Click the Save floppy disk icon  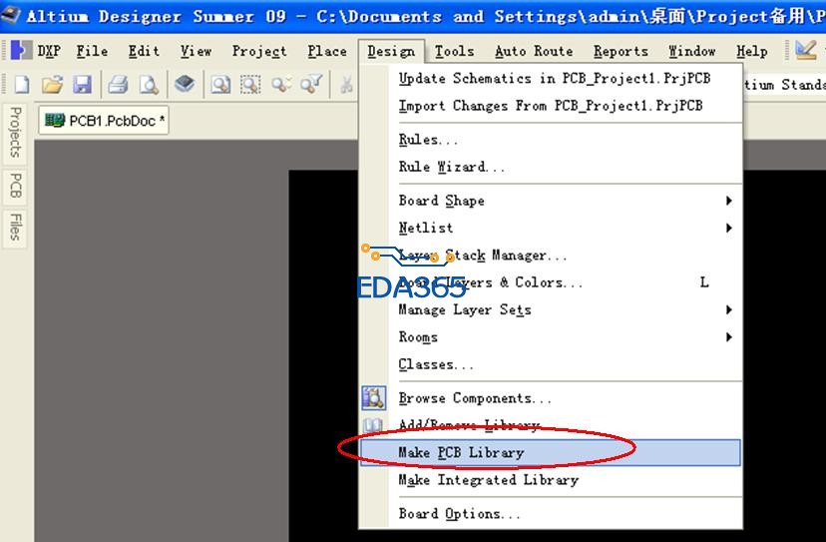click(82, 84)
